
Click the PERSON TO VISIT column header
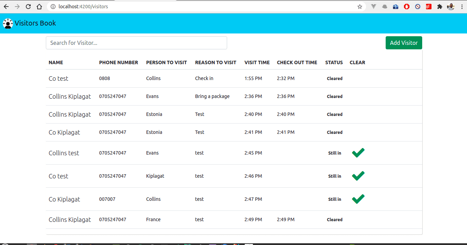(x=166, y=62)
